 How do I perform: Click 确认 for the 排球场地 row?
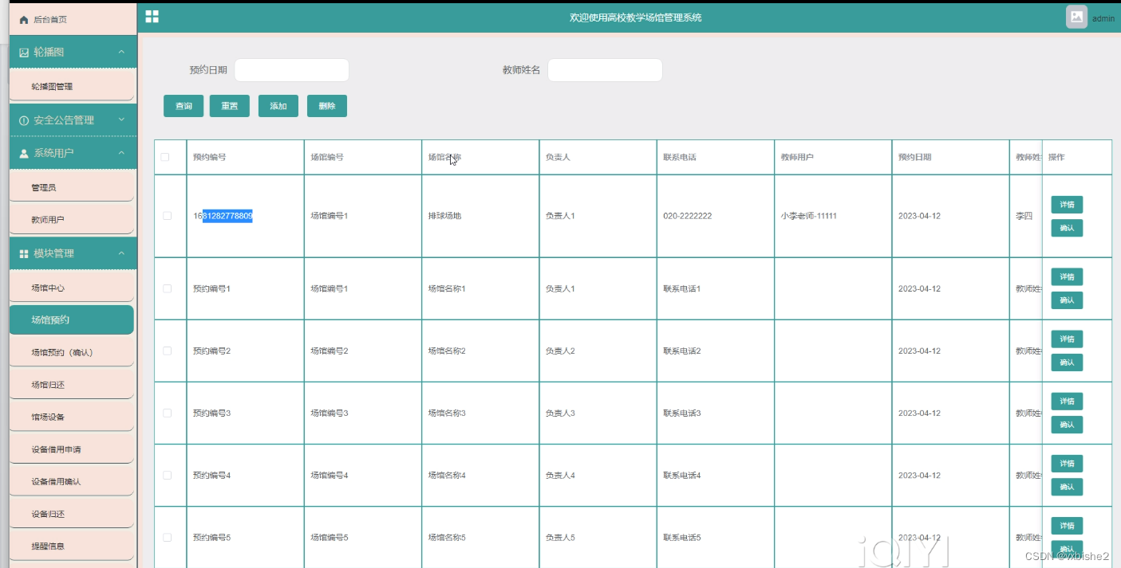(x=1067, y=228)
